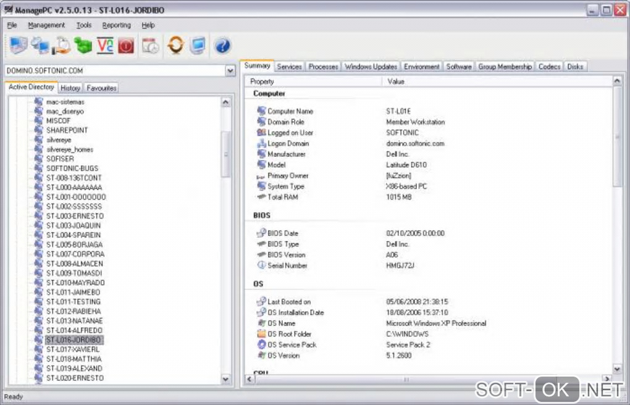
Task: Select the Active Directory tab
Action: coord(31,87)
